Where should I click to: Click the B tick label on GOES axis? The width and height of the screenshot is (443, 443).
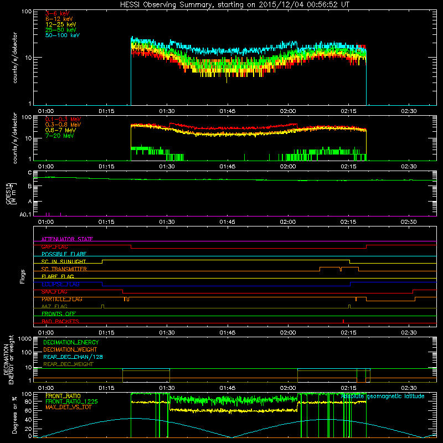(30, 186)
